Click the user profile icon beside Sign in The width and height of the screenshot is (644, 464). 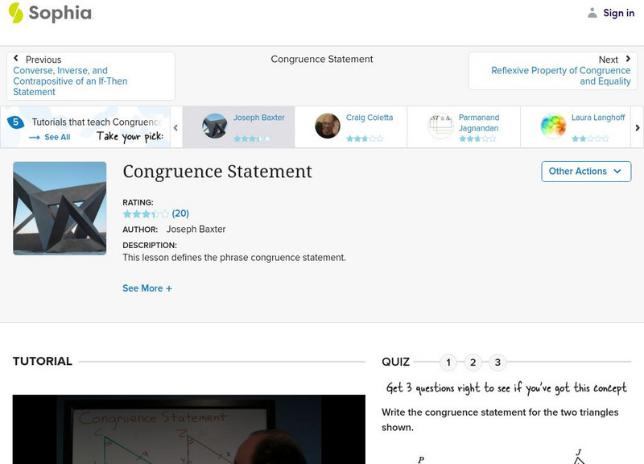tap(592, 13)
